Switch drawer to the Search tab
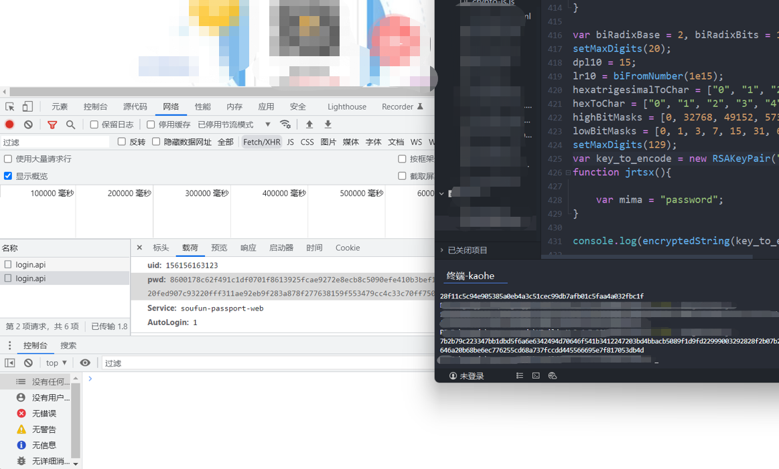 (68, 345)
